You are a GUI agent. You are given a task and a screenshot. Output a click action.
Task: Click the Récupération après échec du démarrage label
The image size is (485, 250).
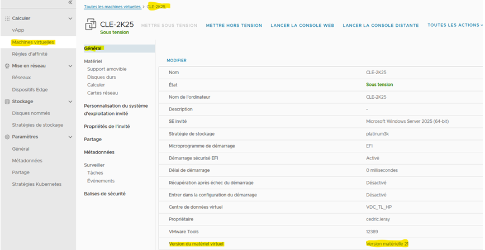point(211,182)
